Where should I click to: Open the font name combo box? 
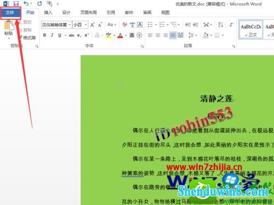point(56,25)
